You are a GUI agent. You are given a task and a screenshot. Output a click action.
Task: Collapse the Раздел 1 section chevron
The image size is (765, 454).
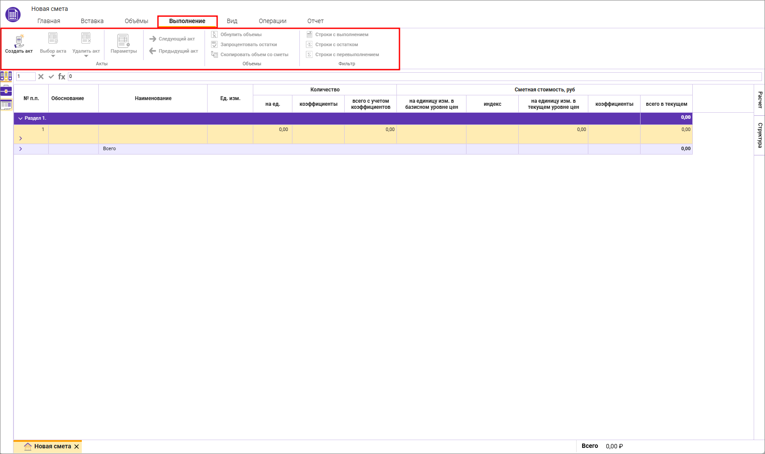[20, 118]
